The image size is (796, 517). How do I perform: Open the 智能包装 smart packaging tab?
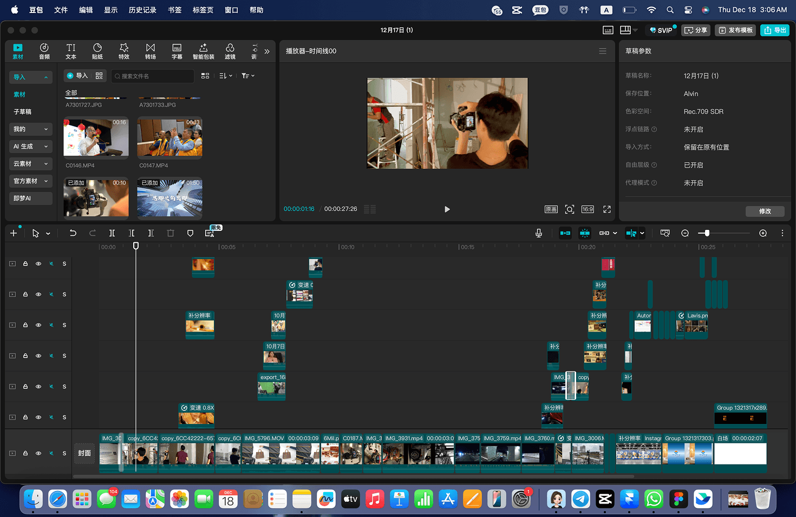[x=204, y=51]
